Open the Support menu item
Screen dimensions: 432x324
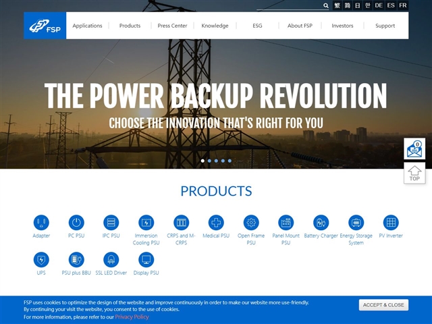coord(385,26)
